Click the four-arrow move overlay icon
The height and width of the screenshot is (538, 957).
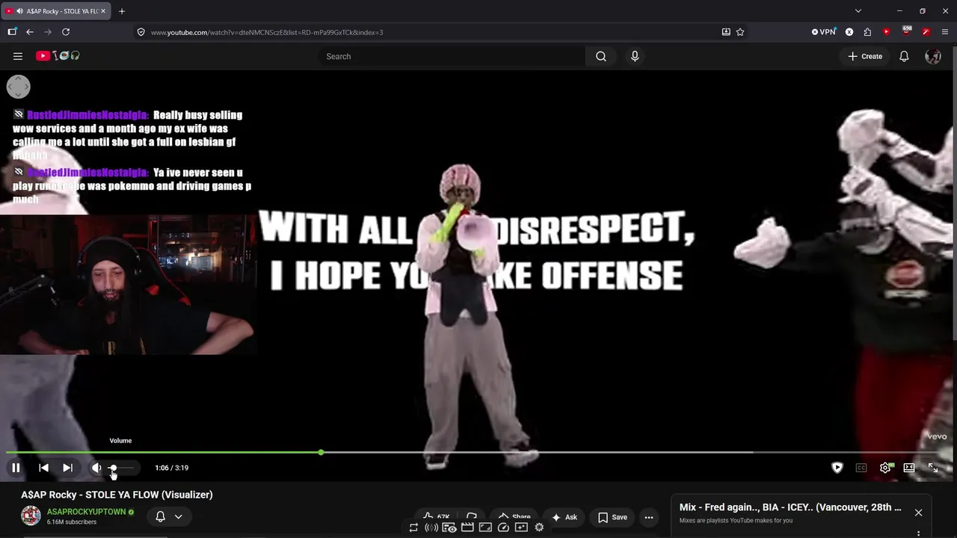19,87
